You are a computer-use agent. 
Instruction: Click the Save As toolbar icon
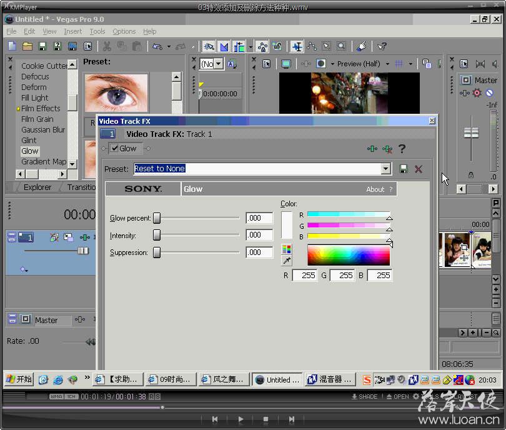click(57, 46)
